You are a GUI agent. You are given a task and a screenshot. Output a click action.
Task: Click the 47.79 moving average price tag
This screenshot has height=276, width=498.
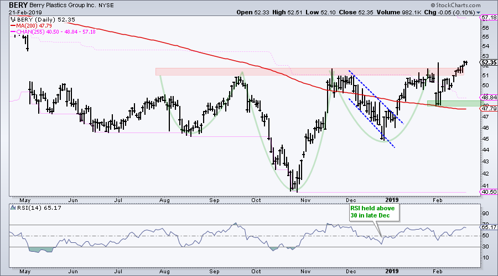[489, 109]
